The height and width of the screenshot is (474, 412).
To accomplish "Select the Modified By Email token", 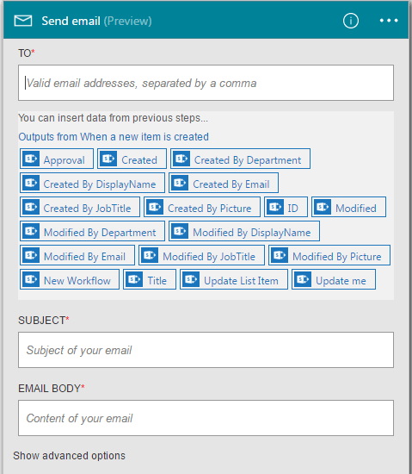I will [77, 255].
